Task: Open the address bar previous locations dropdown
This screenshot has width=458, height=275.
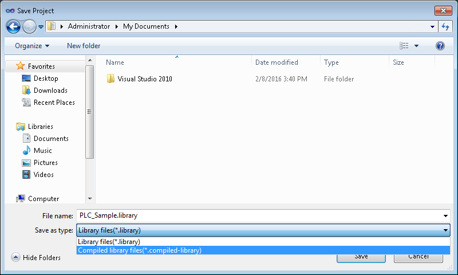Action: 432,26
